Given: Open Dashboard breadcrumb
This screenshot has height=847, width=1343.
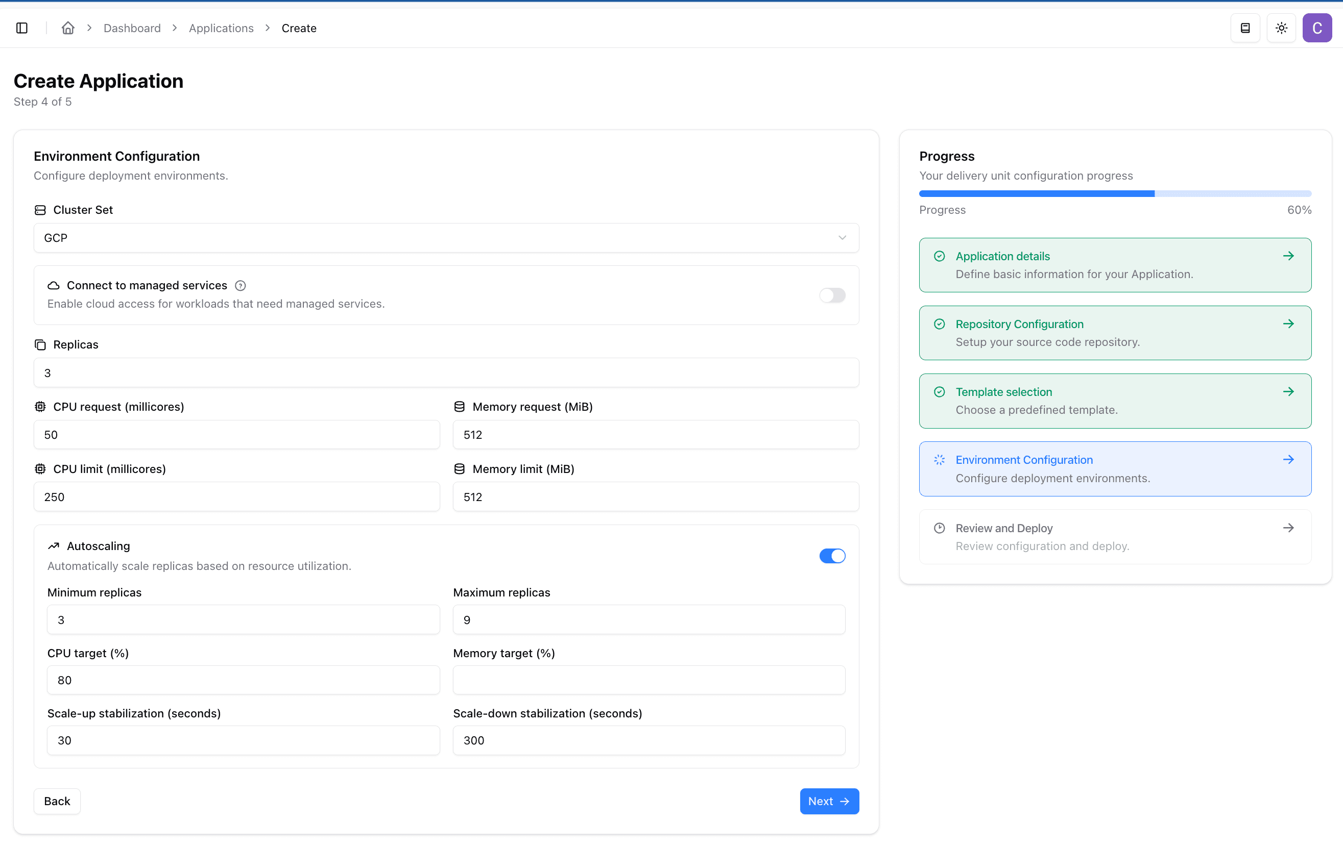Looking at the screenshot, I should pyautogui.click(x=132, y=28).
